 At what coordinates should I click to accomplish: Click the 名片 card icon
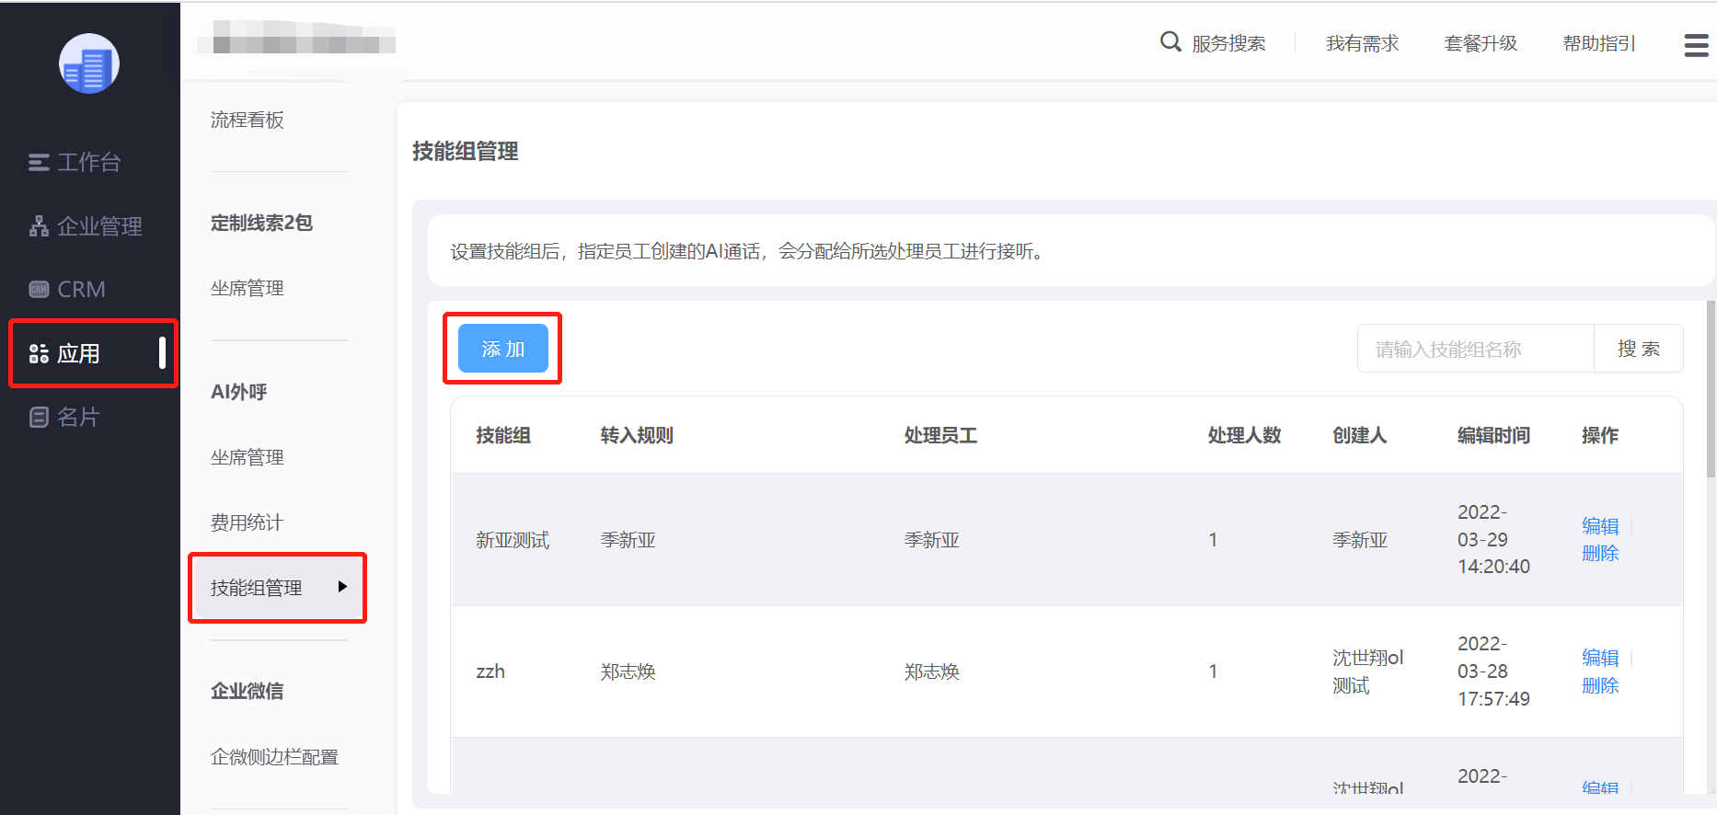pyautogui.click(x=39, y=418)
